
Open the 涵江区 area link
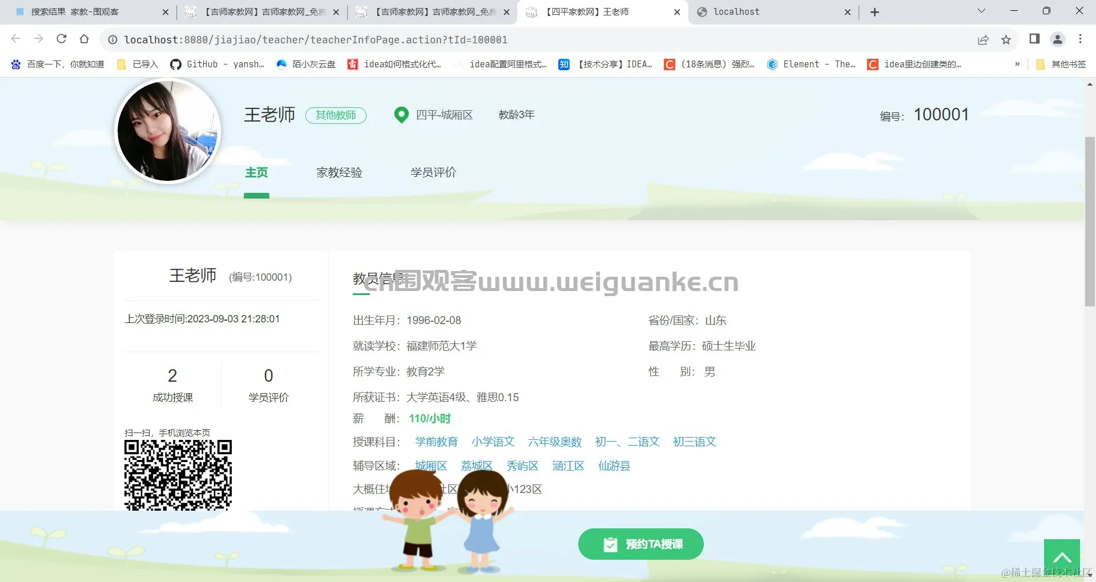(569, 466)
